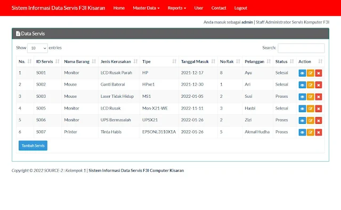View details for service S002
This screenshot has height=210, width=341.
(x=302, y=85)
